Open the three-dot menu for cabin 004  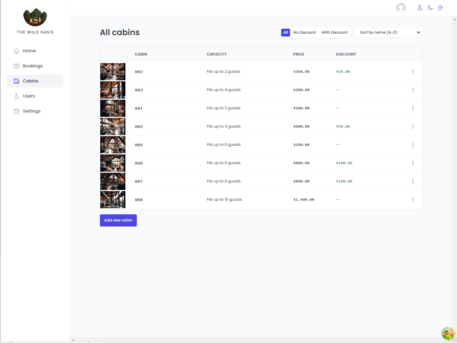413,127
